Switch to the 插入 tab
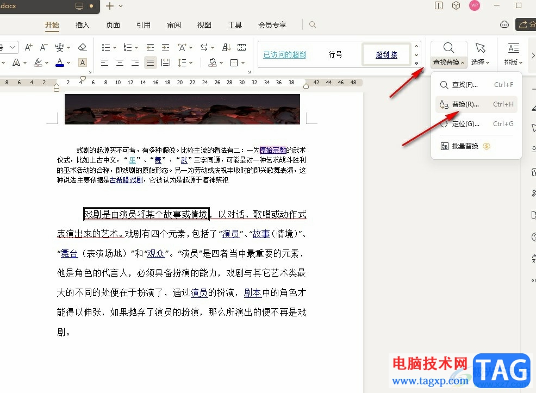The height and width of the screenshot is (393, 536). (x=83, y=25)
